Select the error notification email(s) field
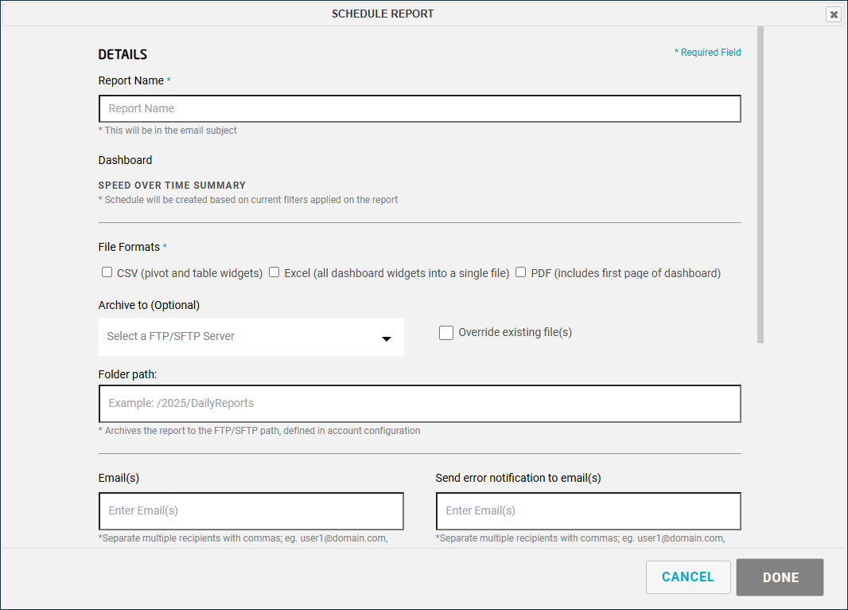Screen dimensions: 848x610 point(589,511)
